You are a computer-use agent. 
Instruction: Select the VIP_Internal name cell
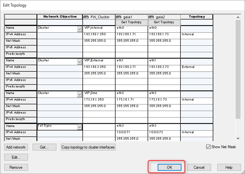tap(99, 29)
